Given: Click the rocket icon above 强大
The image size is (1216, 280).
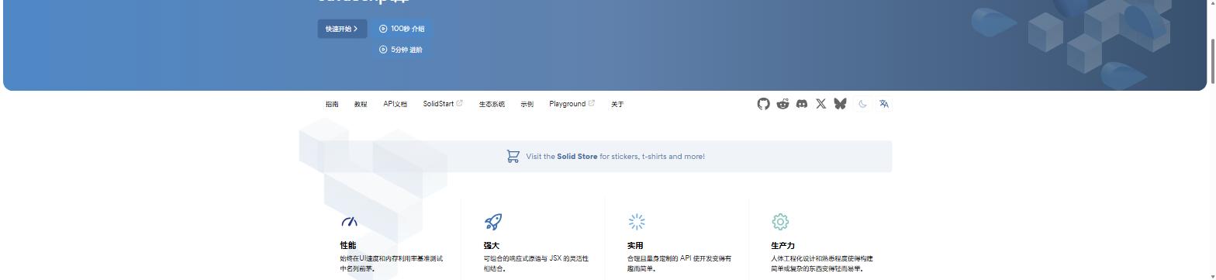Looking at the screenshot, I should pyautogui.click(x=492, y=222).
